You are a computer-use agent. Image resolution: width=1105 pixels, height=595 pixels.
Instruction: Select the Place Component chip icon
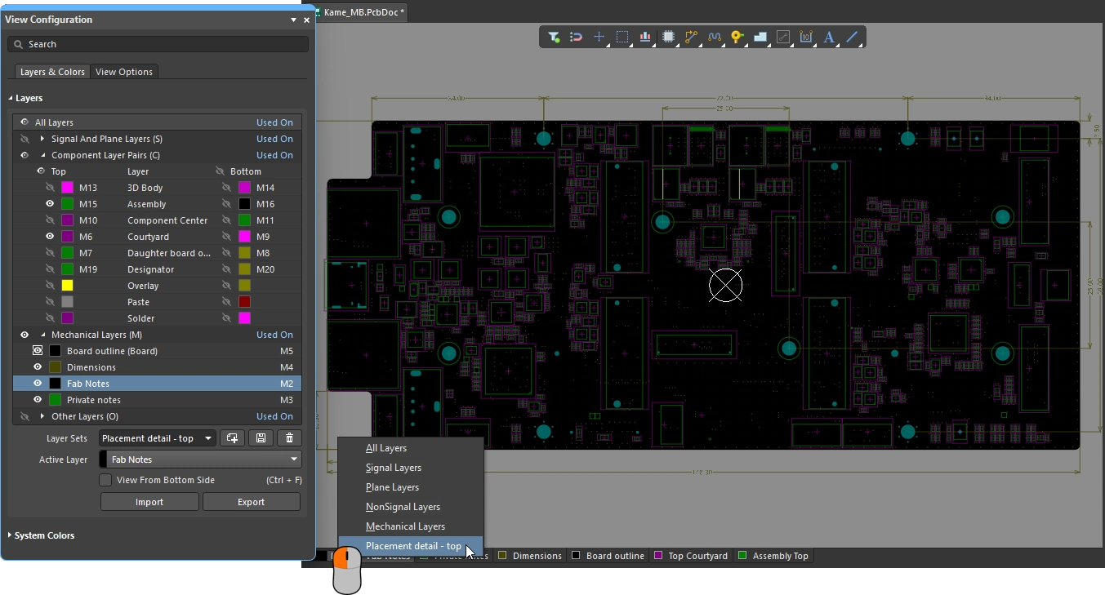pyautogui.click(x=668, y=37)
